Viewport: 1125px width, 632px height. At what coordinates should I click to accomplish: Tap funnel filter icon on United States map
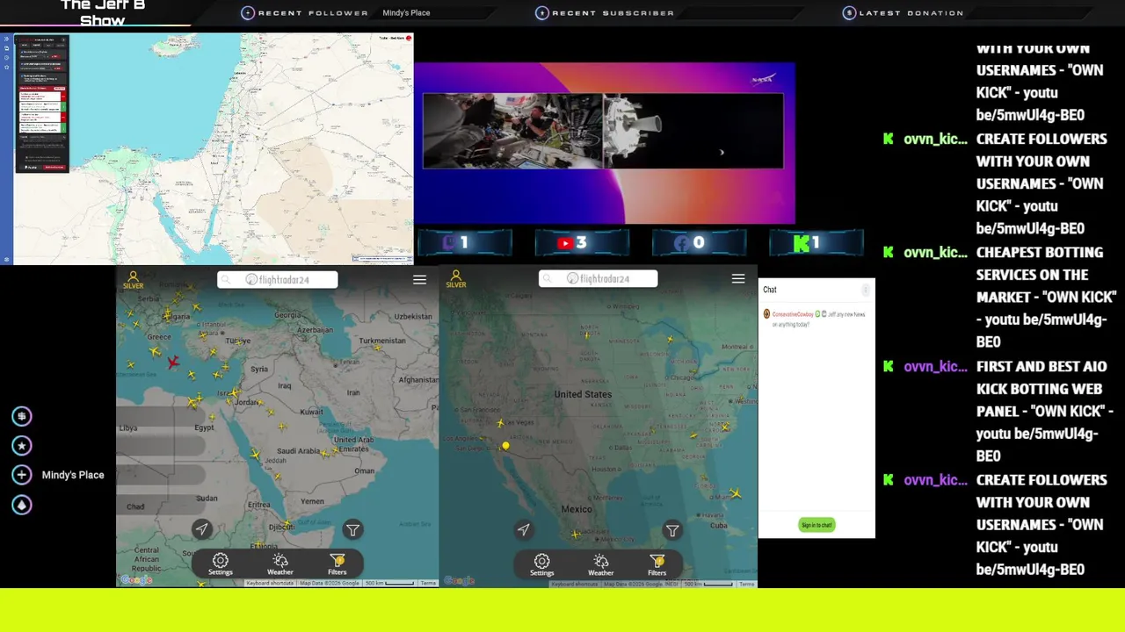pos(672,530)
